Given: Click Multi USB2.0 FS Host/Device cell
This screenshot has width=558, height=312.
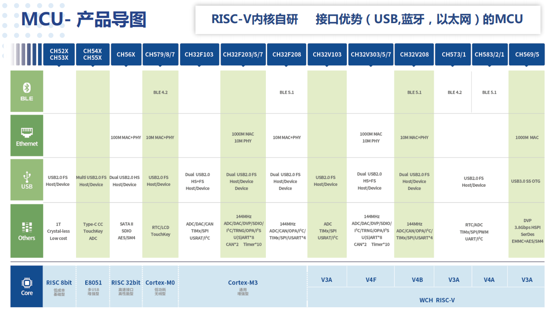Looking at the screenshot, I should pyautogui.click(x=91, y=181).
